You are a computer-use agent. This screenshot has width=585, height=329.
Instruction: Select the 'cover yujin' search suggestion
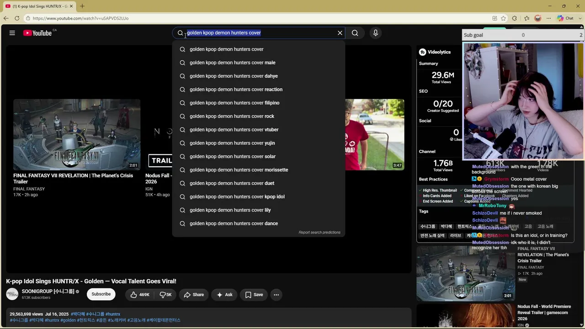(x=259, y=143)
